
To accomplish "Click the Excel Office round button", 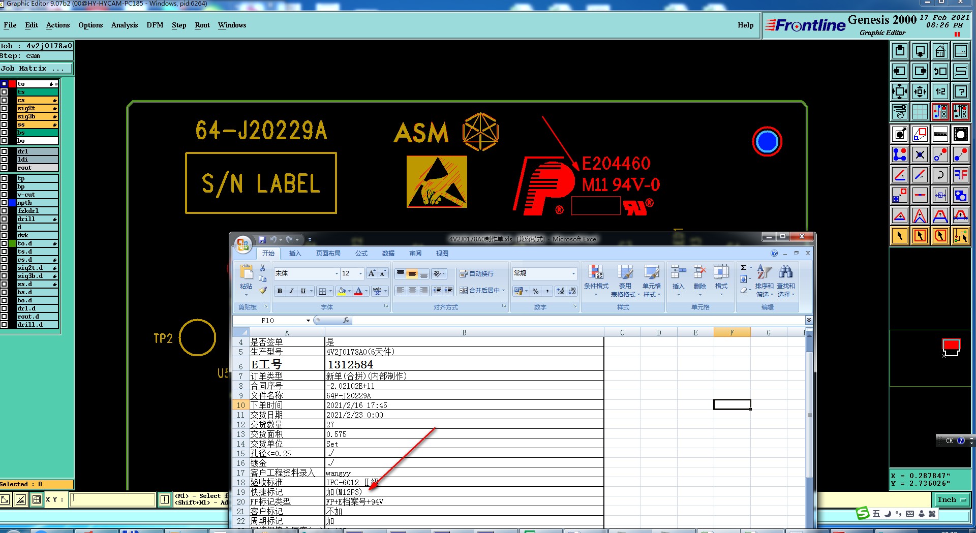I will tap(243, 245).
